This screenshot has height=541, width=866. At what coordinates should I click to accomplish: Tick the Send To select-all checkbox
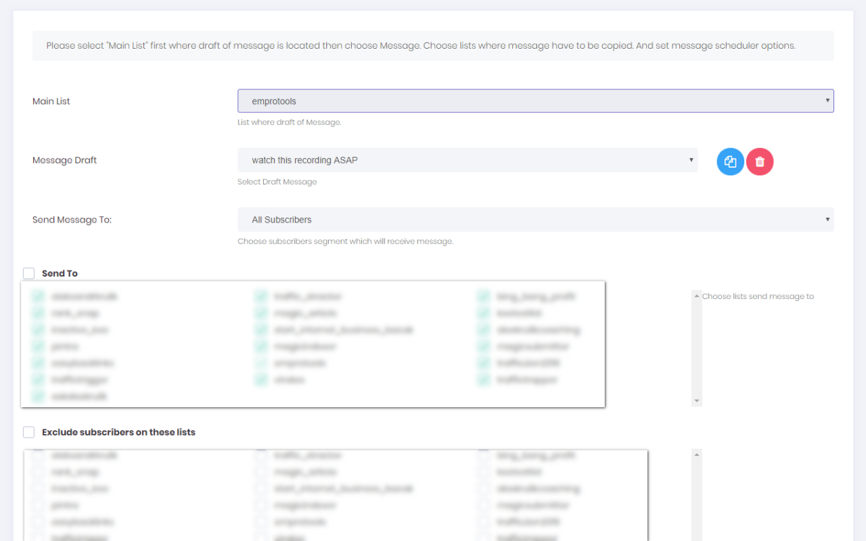pyautogui.click(x=28, y=273)
